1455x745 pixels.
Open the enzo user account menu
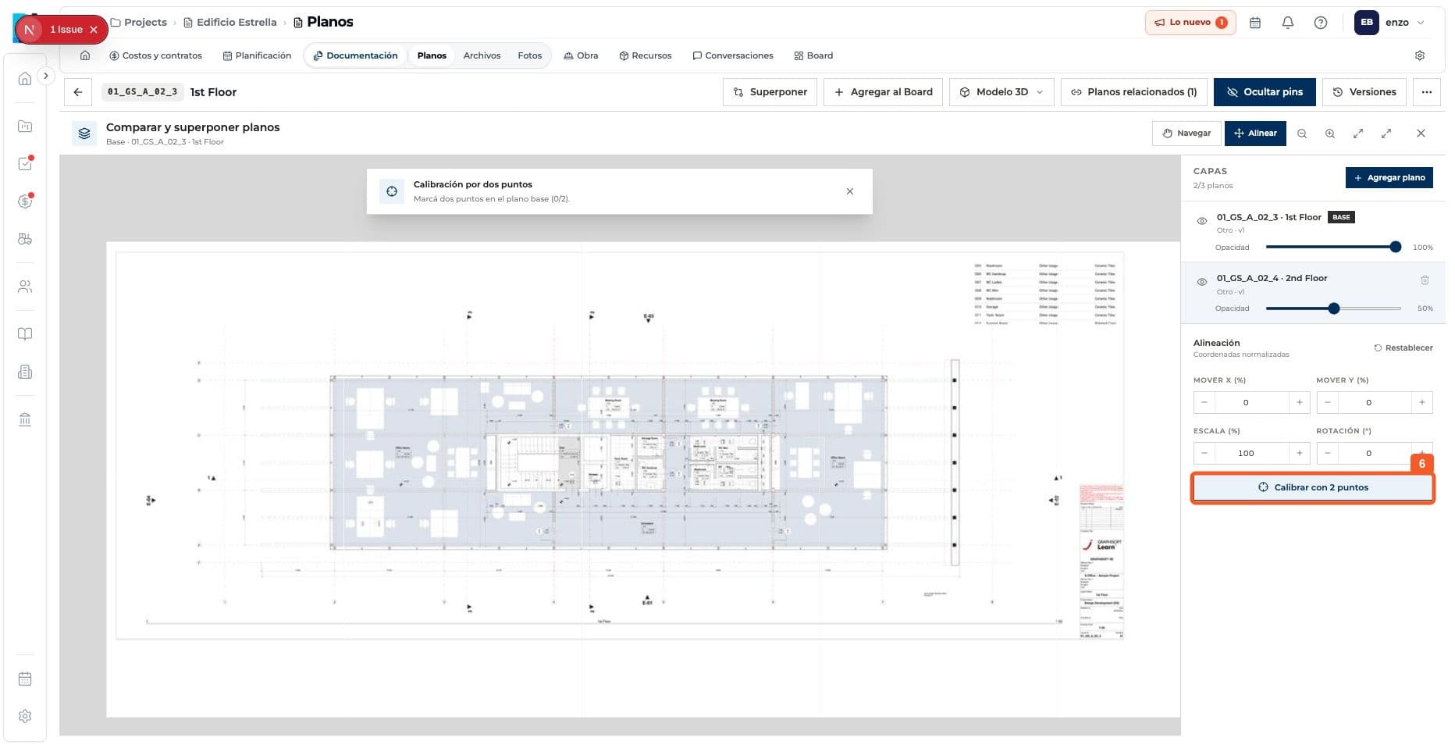pos(1390,23)
